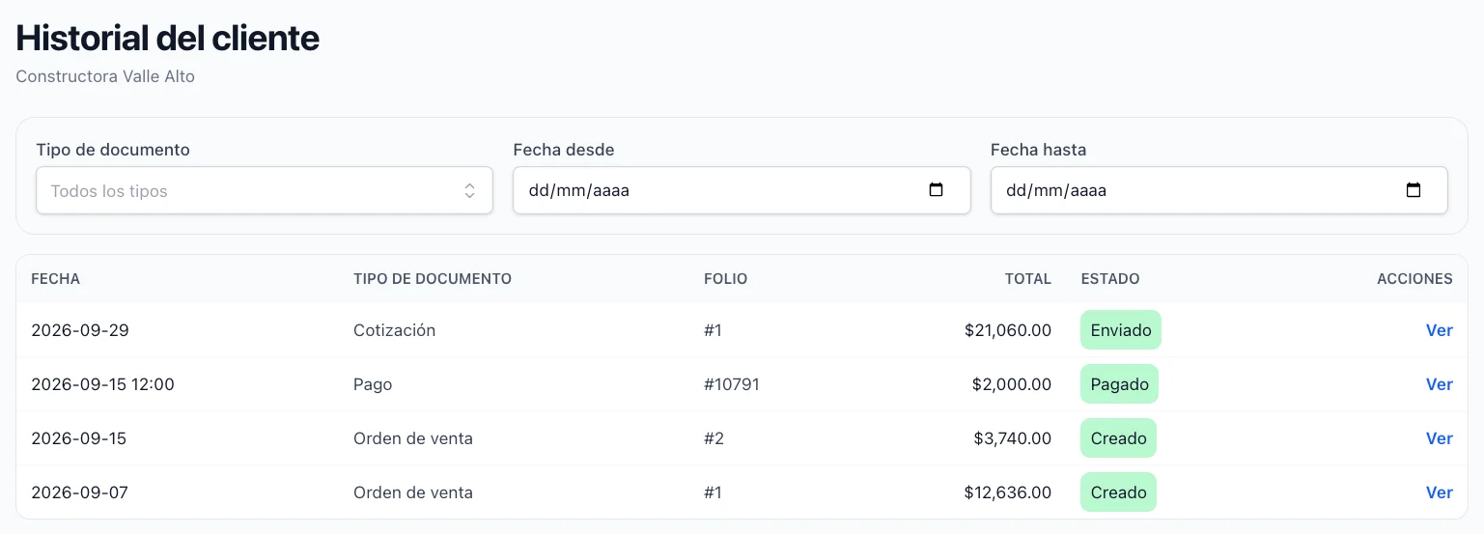Click the Fecha desde label

[x=564, y=150]
